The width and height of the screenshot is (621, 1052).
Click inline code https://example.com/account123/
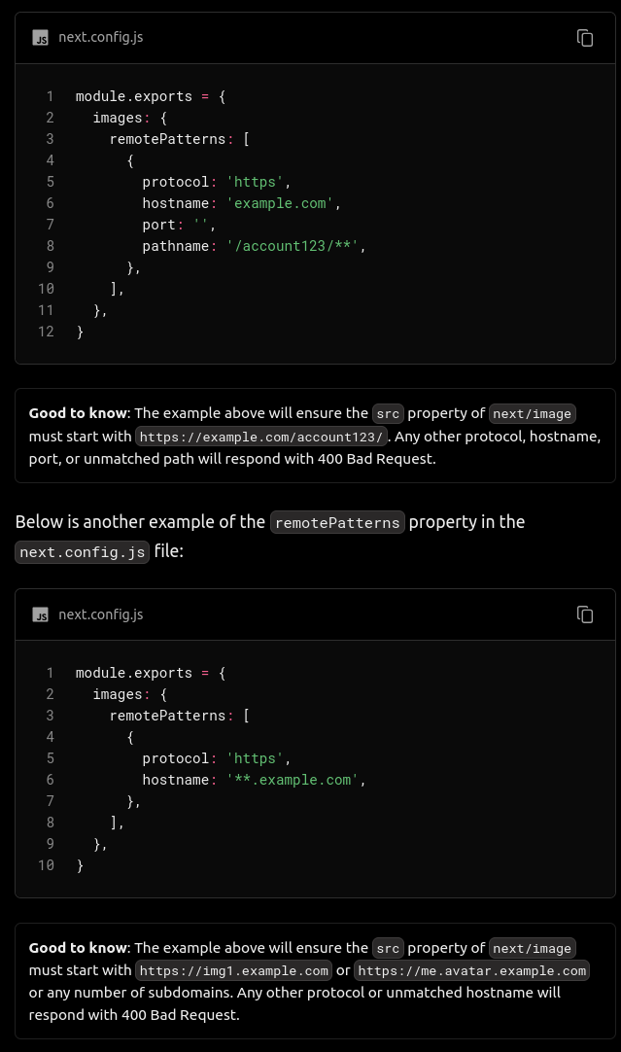260,437
